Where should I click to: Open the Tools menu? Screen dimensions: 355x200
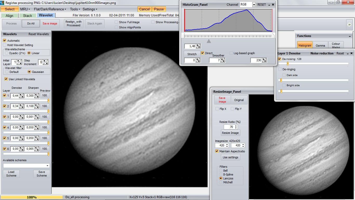[x=75, y=9]
